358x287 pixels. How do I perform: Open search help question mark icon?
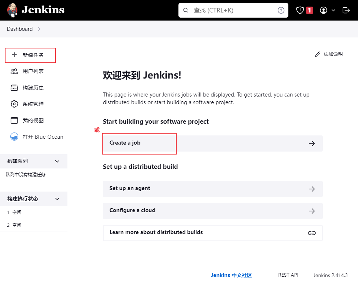281,10
